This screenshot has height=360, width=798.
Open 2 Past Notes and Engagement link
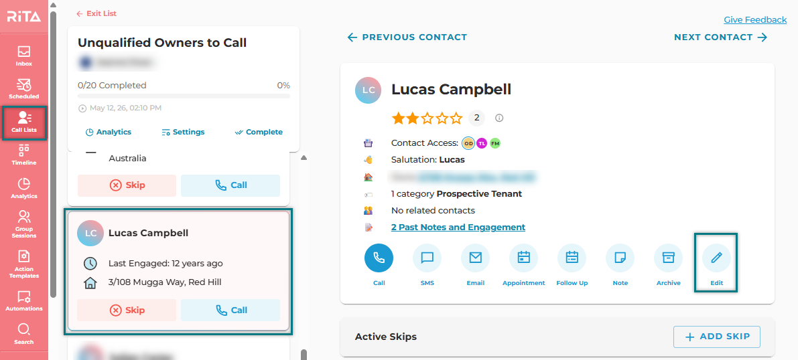[x=458, y=228]
